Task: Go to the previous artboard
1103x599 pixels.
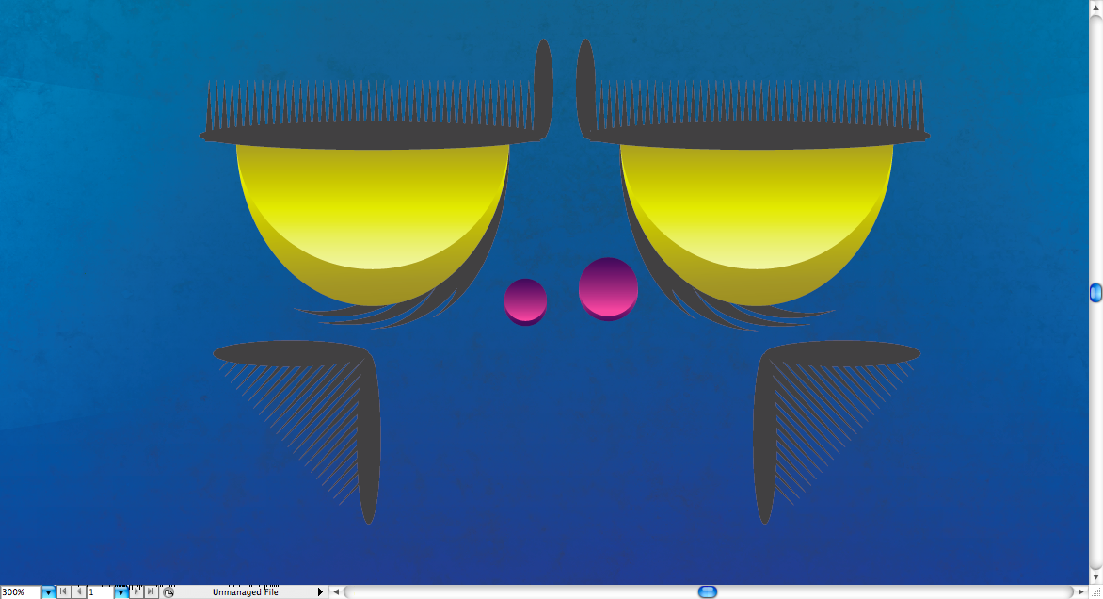Action: (78, 592)
